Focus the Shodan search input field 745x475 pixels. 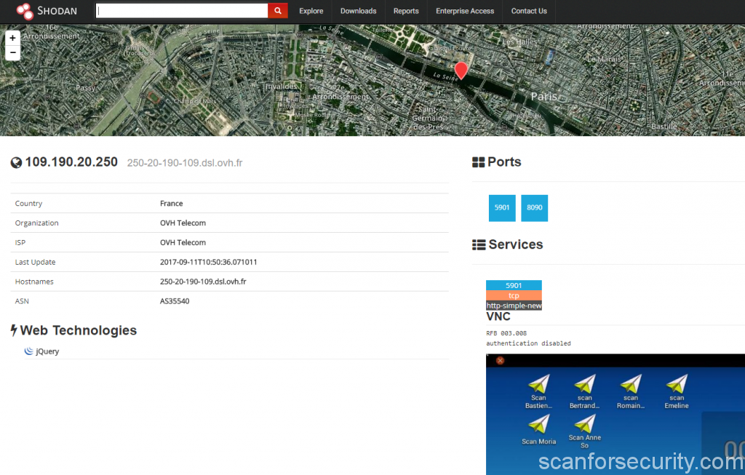[x=181, y=11]
